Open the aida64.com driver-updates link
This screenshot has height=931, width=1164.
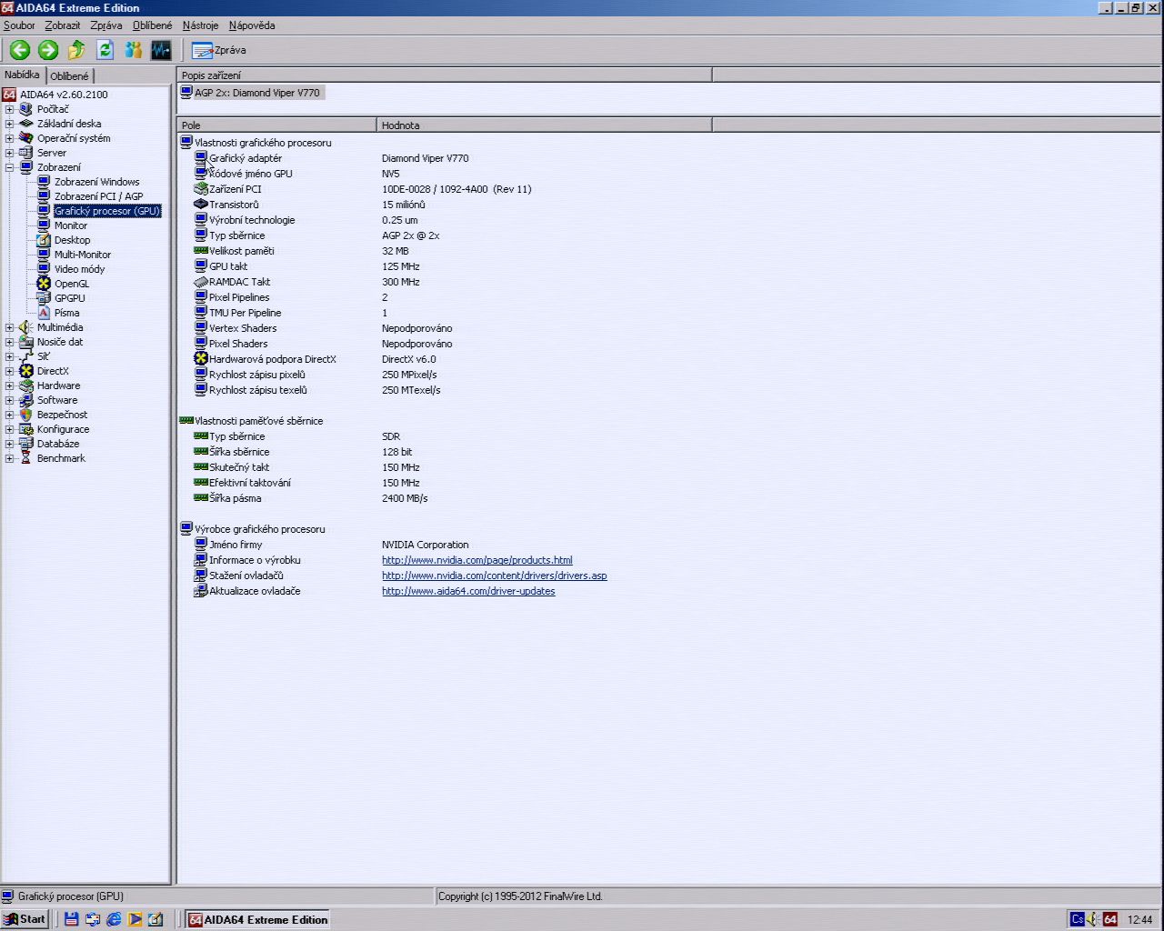click(x=468, y=591)
